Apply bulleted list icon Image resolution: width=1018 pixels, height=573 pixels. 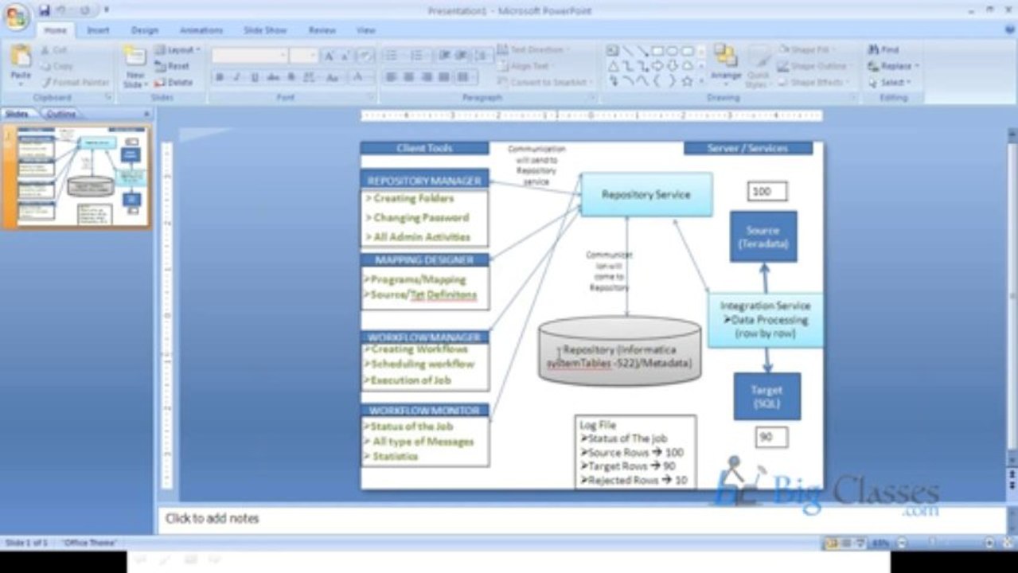click(392, 56)
